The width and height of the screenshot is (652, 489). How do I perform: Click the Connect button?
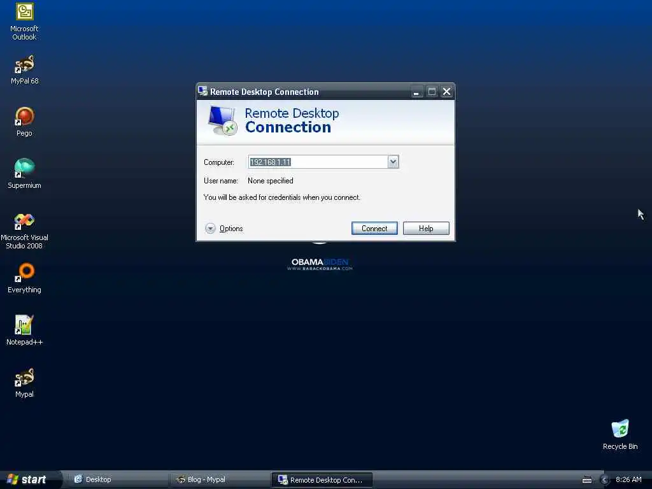pos(374,229)
